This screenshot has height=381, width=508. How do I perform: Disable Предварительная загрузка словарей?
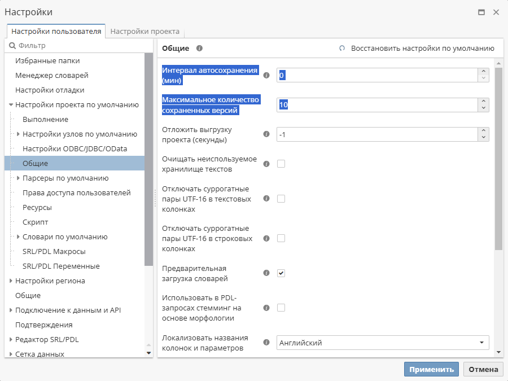281,273
